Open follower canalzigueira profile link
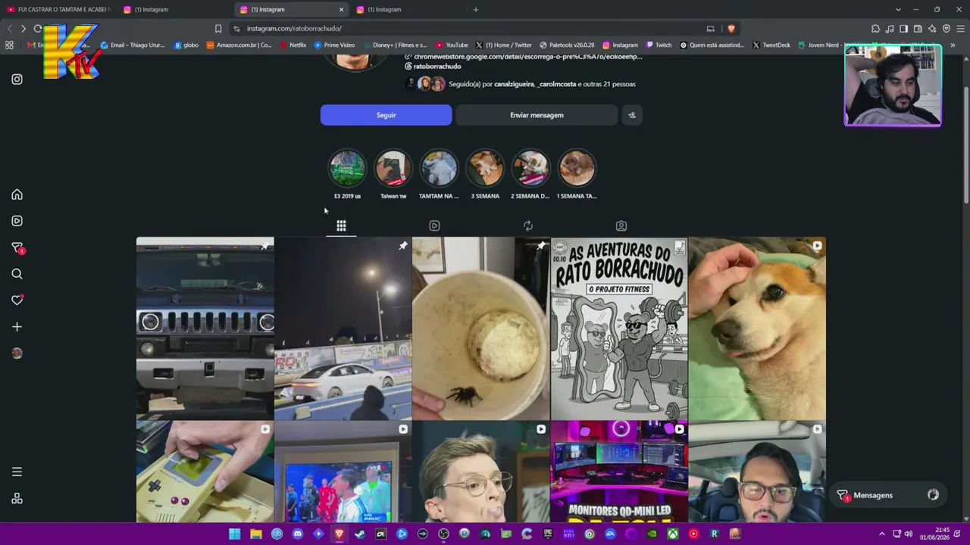 pyautogui.click(x=514, y=84)
